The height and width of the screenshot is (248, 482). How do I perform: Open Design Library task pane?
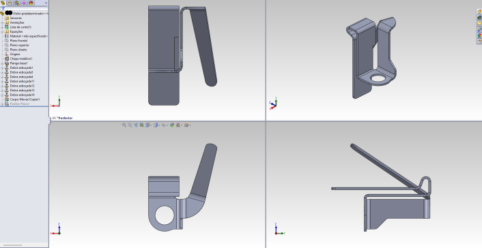pyautogui.click(x=479, y=18)
